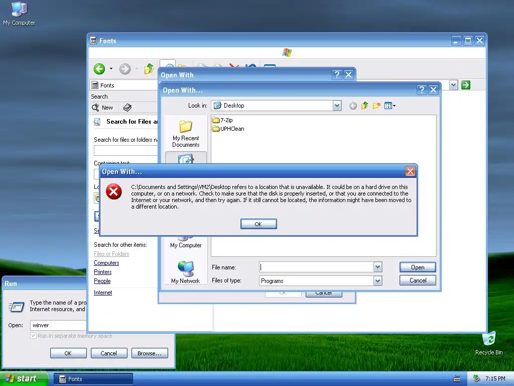Click the red error icon
514x386 pixels.
(114, 191)
